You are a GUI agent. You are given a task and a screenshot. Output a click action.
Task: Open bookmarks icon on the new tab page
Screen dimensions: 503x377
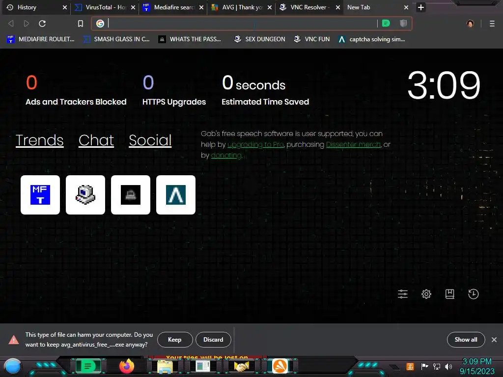click(450, 294)
